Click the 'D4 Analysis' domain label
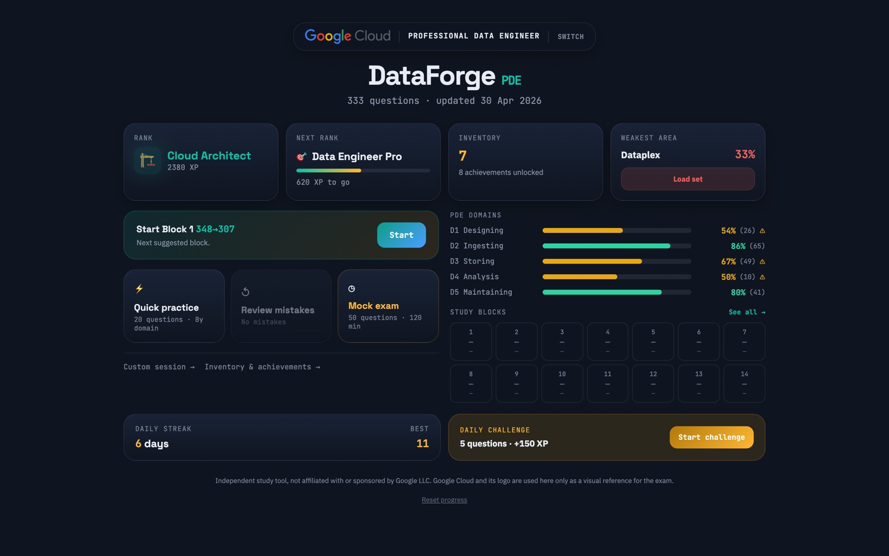Screen dimensions: 889x556 [x=475, y=277]
